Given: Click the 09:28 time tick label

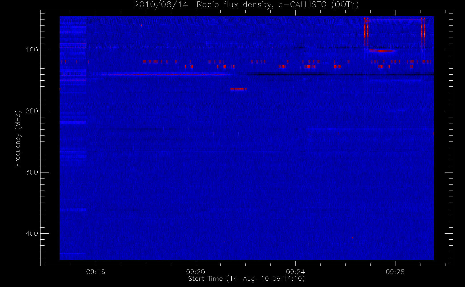Looking at the screenshot, I should coord(395,272).
